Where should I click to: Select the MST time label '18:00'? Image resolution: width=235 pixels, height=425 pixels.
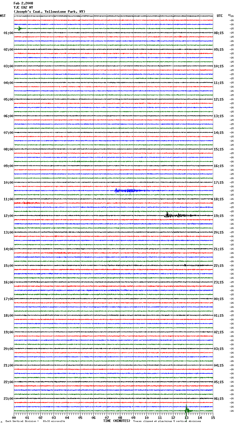click(8, 316)
